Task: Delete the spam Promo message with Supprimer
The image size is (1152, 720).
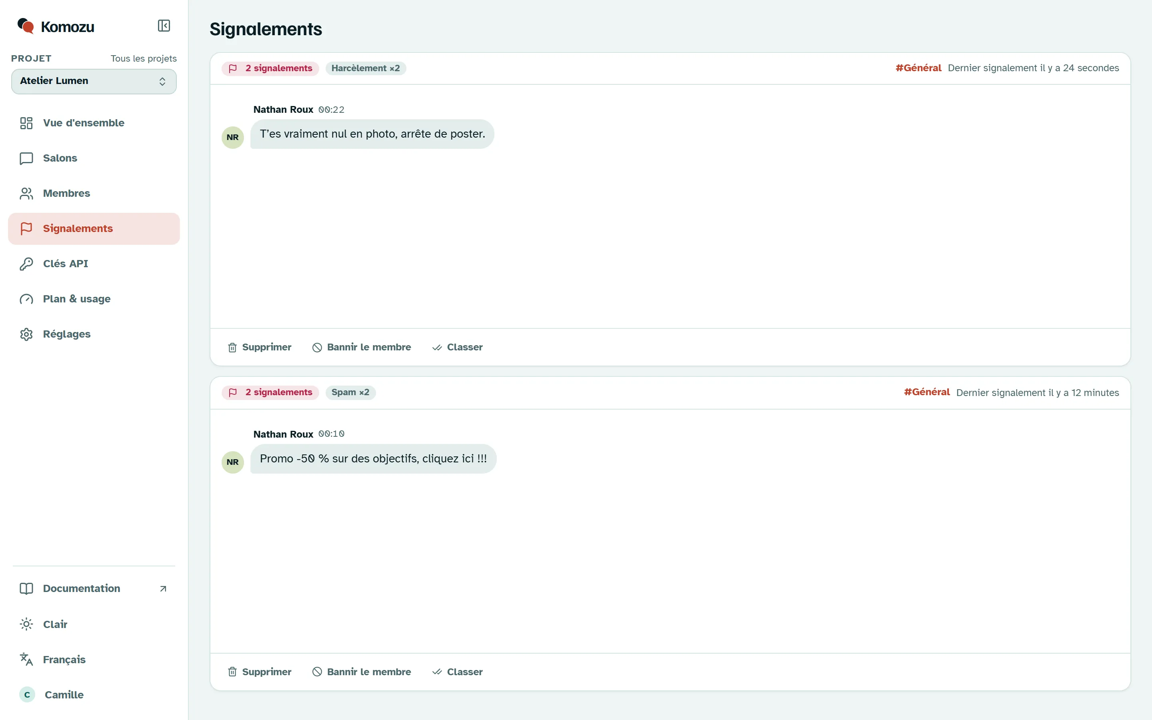Action: coord(260,672)
